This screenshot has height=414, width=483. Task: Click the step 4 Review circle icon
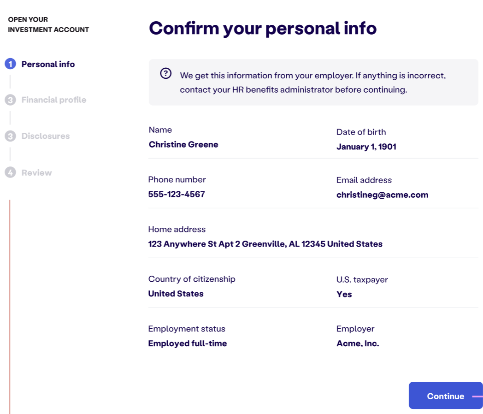(10, 172)
